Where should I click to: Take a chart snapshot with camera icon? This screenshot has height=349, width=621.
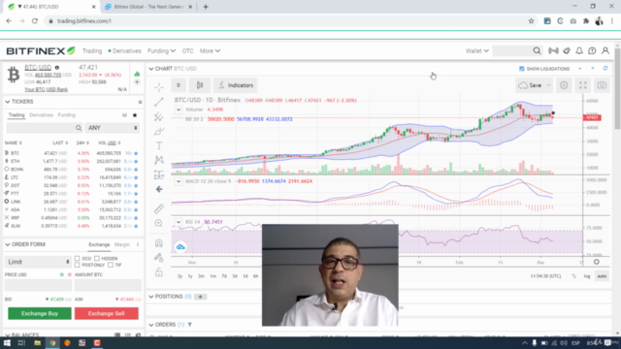[x=602, y=85]
